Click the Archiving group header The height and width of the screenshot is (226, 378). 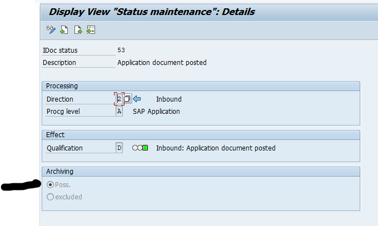click(59, 171)
